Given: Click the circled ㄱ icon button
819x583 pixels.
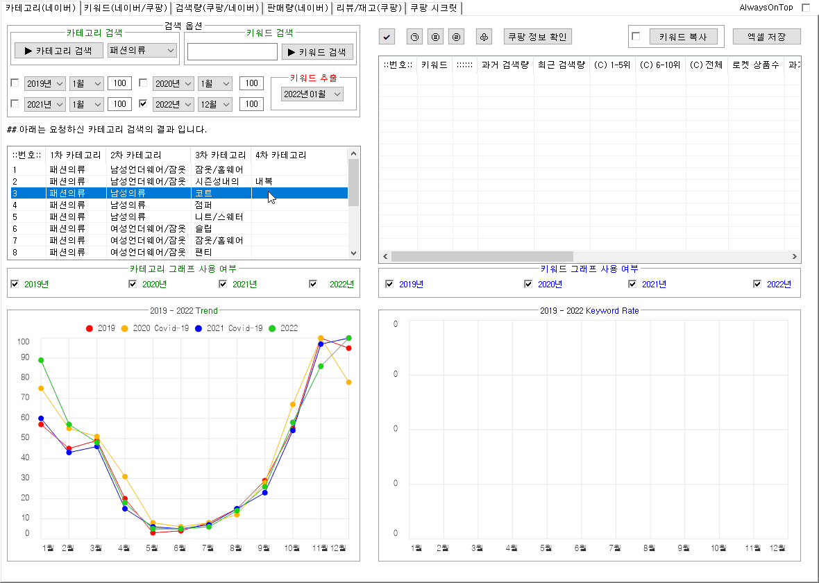Looking at the screenshot, I should (x=415, y=37).
